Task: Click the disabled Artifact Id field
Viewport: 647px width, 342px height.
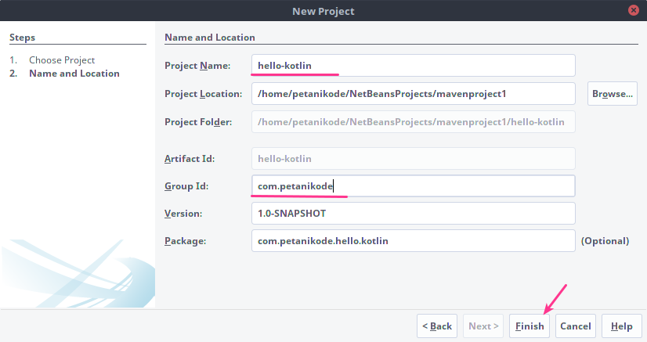Action: [x=413, y=159]
